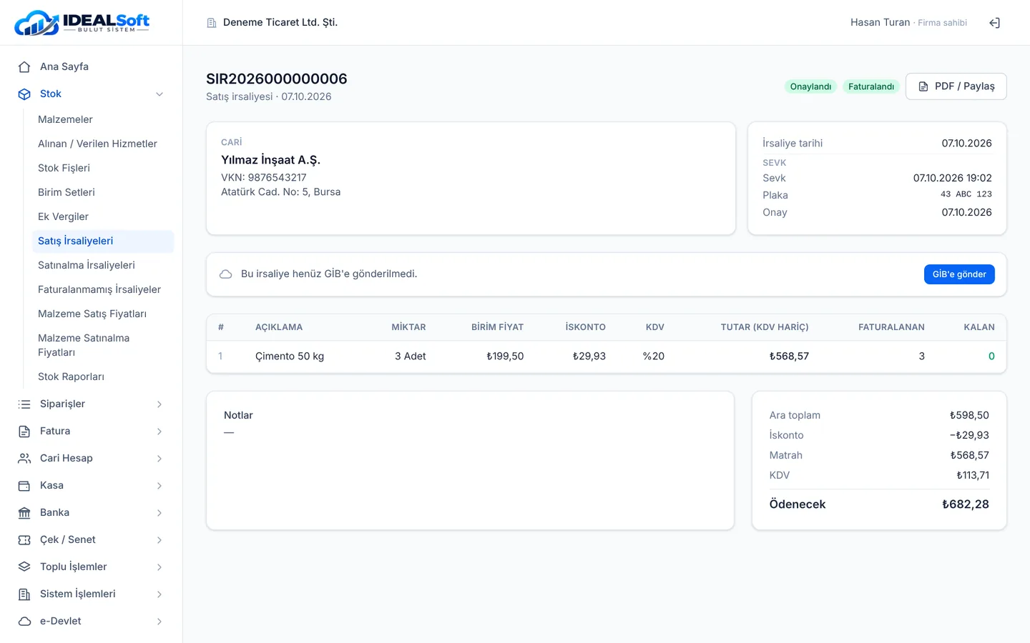Image resolution: width=1030 pixels, height=643 pixels.
Task: Open Alınan / Verilen Hizmetler
Action: click(103, 144)
